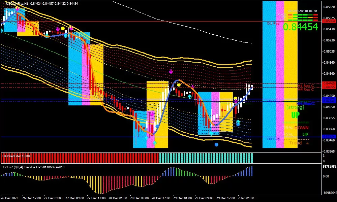Click the green [strong] signal text
The width and height of the screenshot is (337, 202).
(x=295, y=107)
